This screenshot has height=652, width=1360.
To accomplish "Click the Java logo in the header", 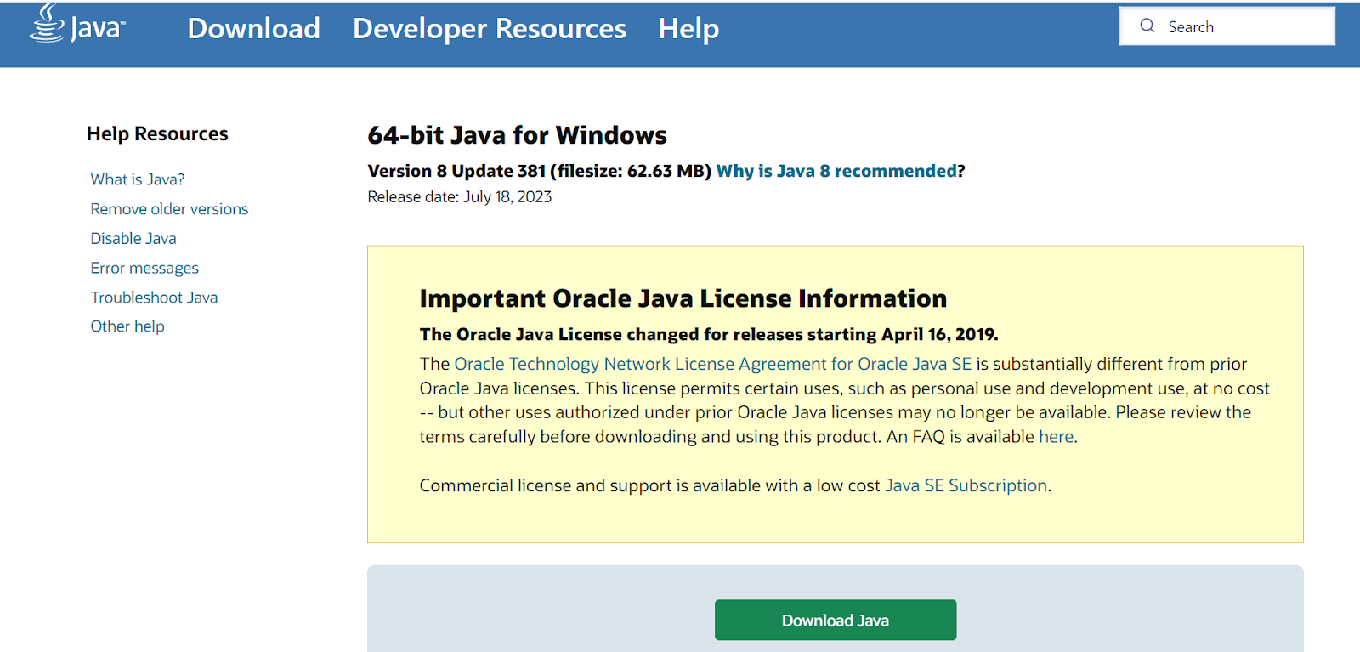I will (x=77, y=24).
